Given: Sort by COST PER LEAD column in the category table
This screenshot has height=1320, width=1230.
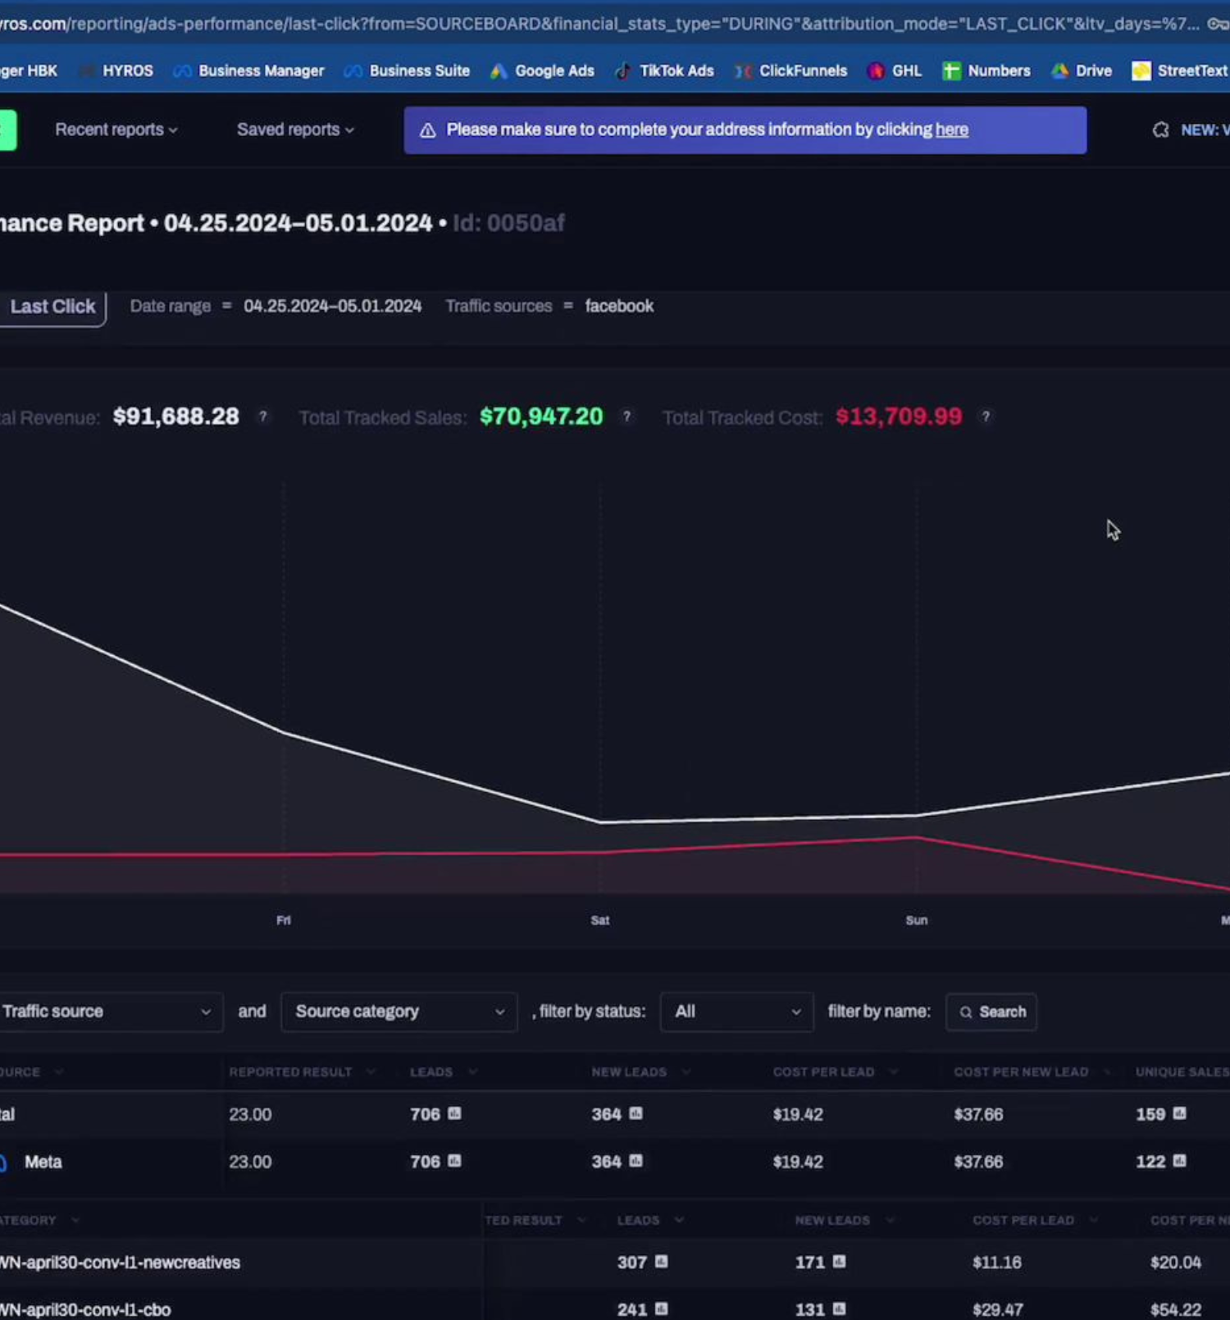Looking at the screenshot, I should point(1035,1220).
